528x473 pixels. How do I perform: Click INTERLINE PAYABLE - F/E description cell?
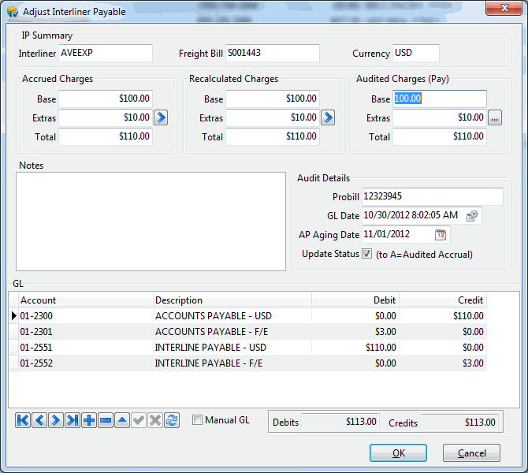(232, 363)
